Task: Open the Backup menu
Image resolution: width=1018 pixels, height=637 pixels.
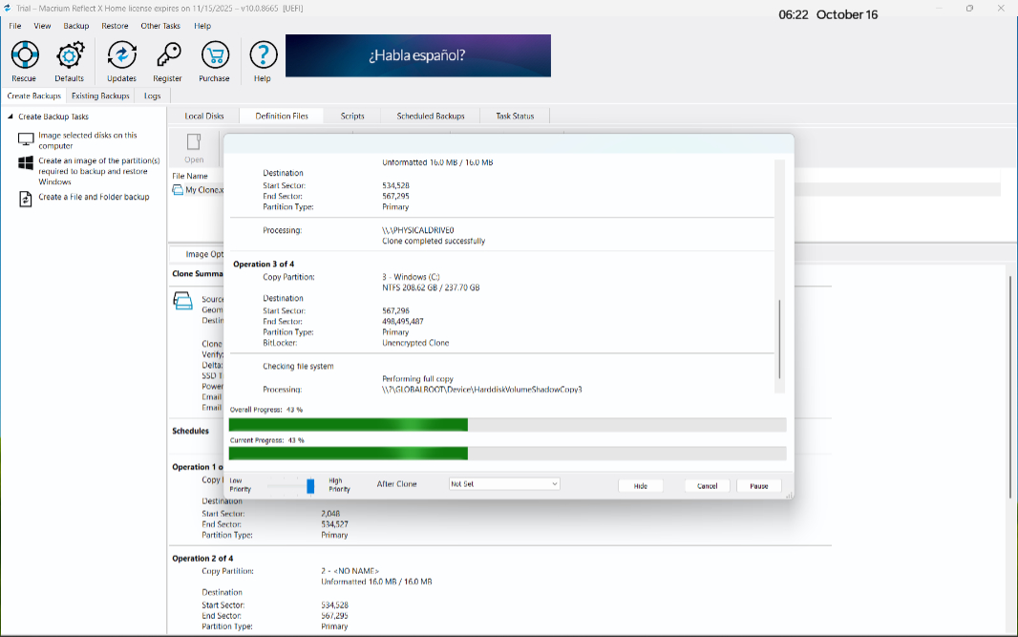Action: pos(76,26)
